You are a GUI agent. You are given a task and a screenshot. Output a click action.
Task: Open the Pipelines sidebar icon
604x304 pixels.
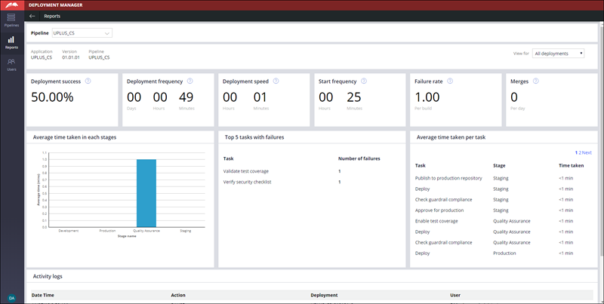coord(11,19)
